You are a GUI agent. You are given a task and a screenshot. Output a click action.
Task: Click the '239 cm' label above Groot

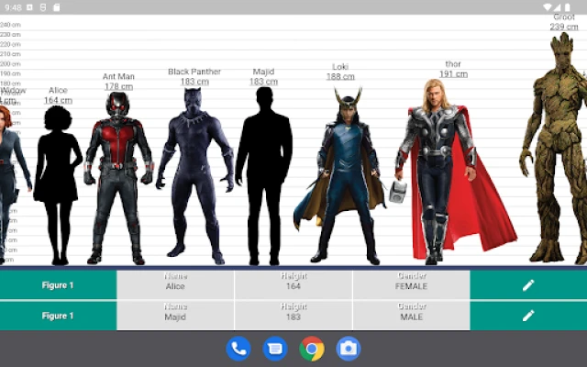pos(564,27)
